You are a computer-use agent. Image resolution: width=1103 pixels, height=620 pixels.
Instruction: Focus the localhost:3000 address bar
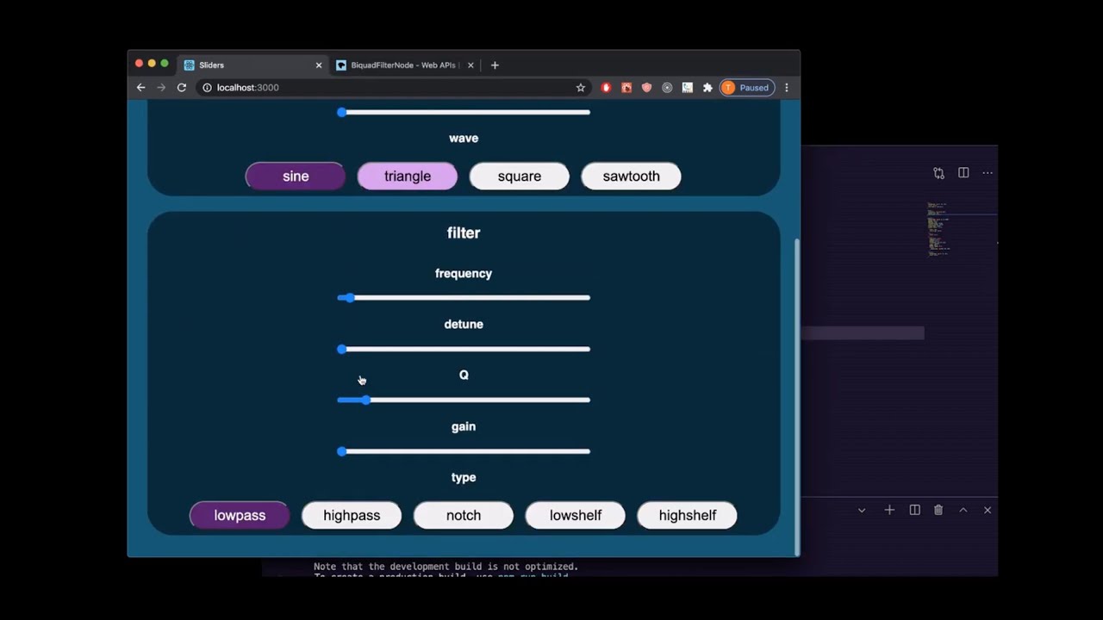click(x=394, y=87)
